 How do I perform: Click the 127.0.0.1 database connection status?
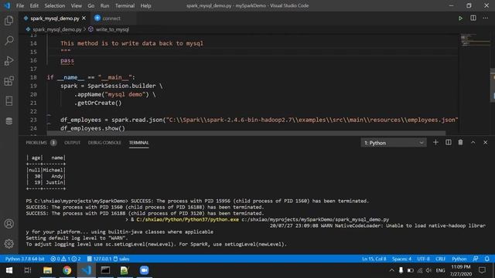99,259
